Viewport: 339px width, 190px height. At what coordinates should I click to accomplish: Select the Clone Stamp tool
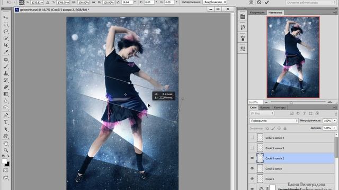pyautogui.click(x=6, y=73)
